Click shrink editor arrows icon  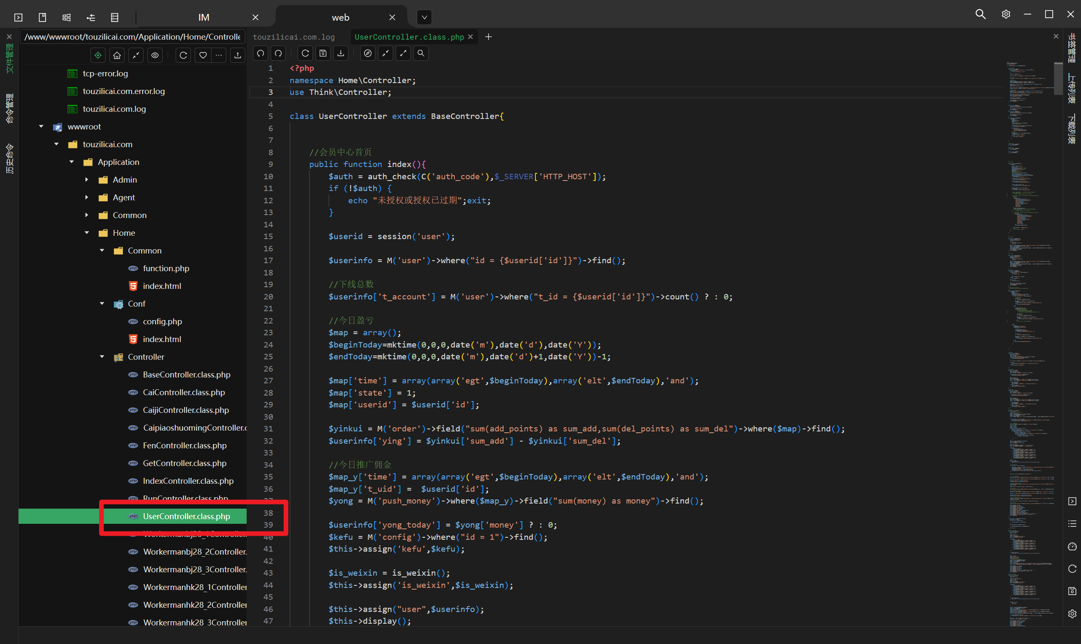[x=386, y=53]
